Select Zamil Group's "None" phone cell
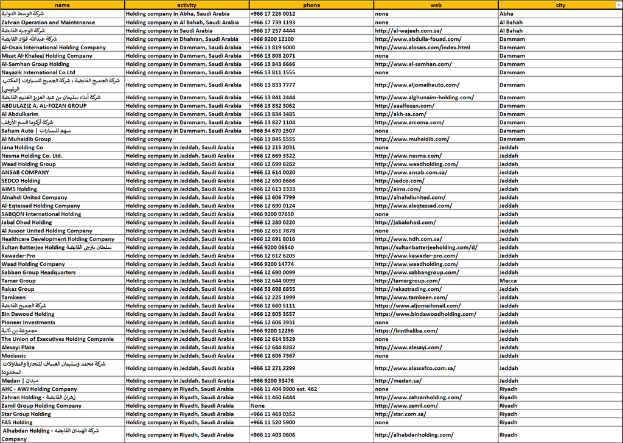 point(311,406)
